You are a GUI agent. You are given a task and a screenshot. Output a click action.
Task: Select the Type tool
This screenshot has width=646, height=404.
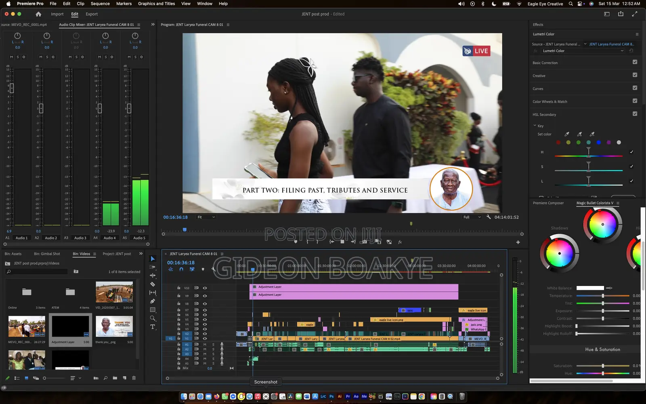tap(153, 327)
